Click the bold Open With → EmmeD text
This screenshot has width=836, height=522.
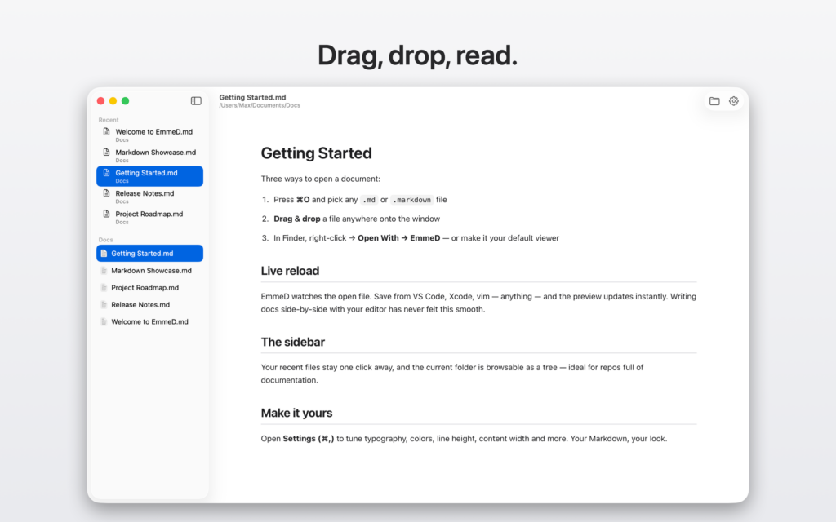click(398, 238)
